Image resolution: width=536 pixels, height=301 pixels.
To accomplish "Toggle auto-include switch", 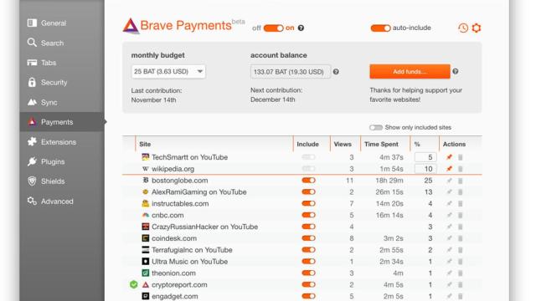I will click(380, 28).
